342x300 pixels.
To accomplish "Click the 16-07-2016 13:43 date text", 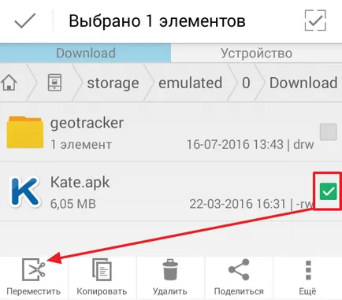I will point(235,145).
